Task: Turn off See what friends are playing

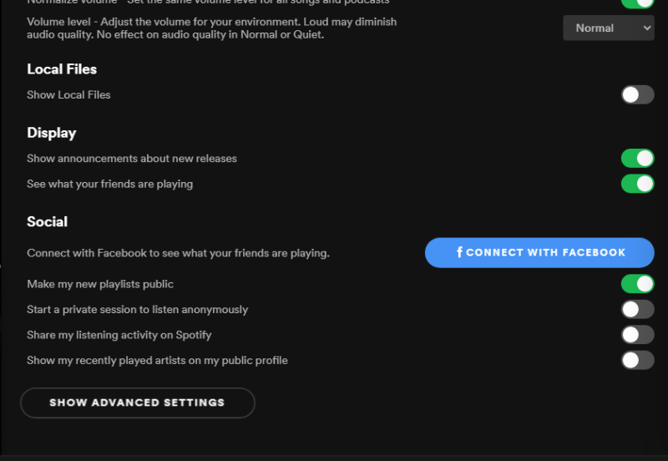Action: tap(638, 184)
